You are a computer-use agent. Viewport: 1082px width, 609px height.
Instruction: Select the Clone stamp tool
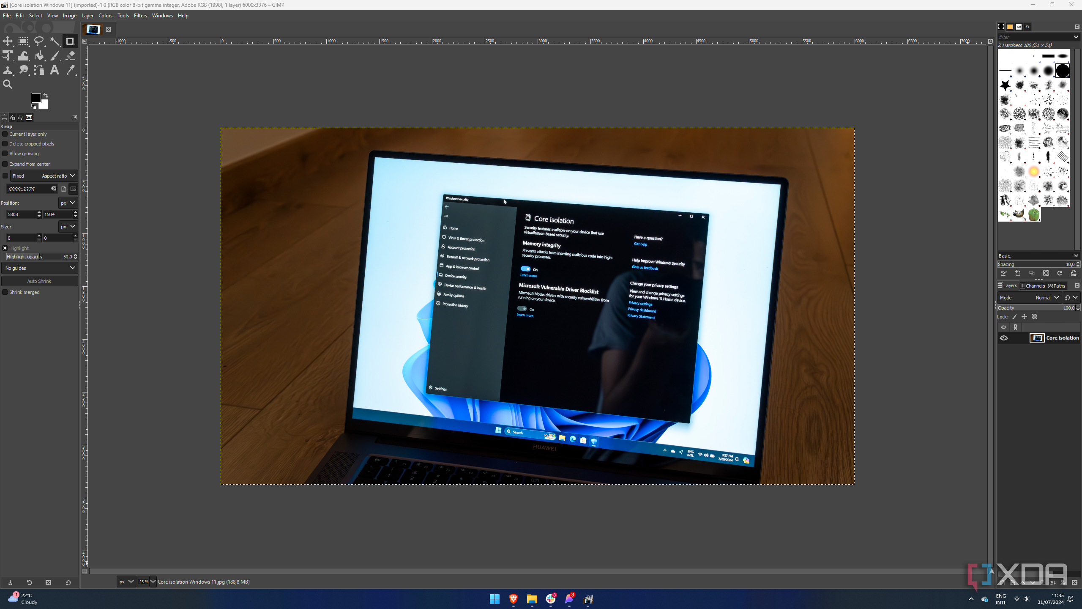click(x=8, y=70)
